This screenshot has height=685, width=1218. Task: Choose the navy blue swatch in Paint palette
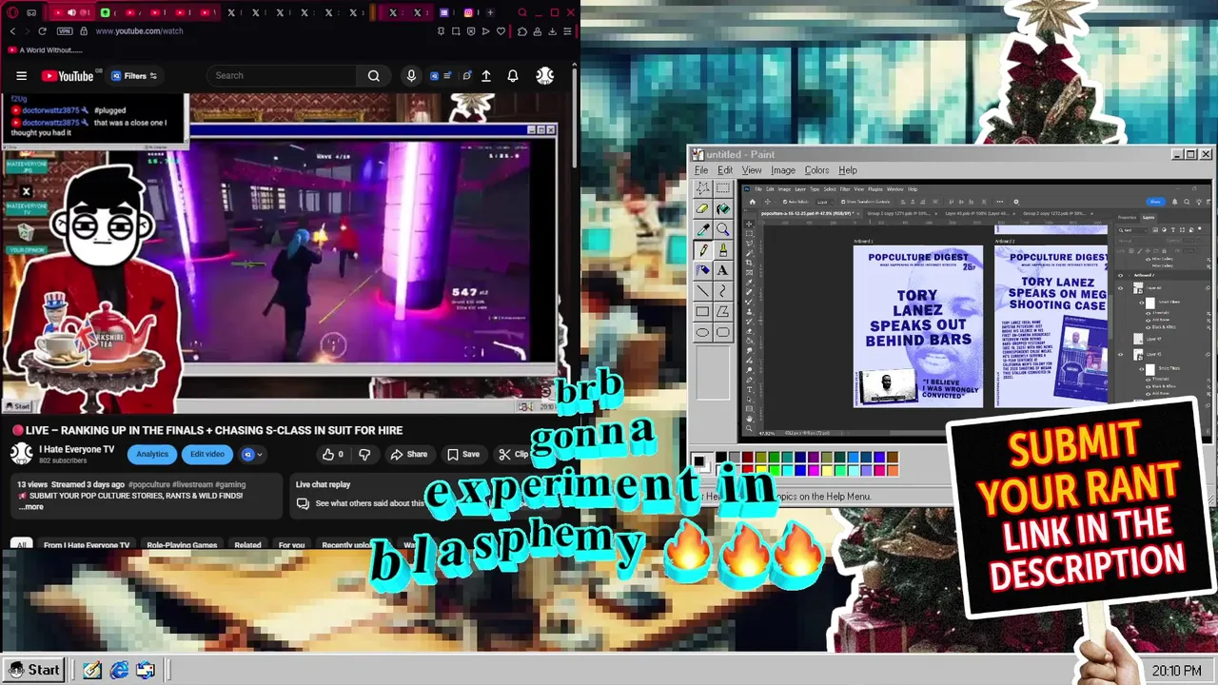pyautogui.click(x=800, y=457)
